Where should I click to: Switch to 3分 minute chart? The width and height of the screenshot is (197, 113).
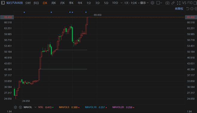[97, 3]
